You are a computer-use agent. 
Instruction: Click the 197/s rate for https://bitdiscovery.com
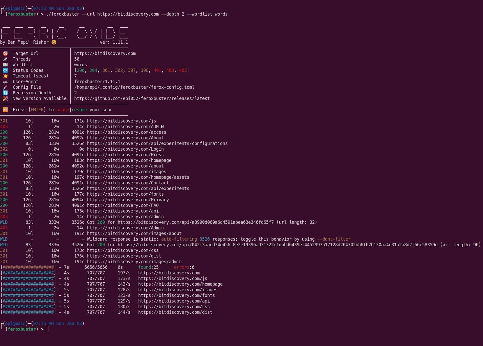[x=124, y=273]
